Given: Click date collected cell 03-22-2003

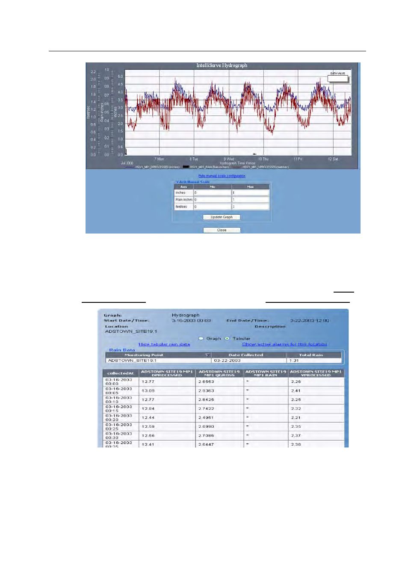Looking at the screenshot, I should (249, 361).
